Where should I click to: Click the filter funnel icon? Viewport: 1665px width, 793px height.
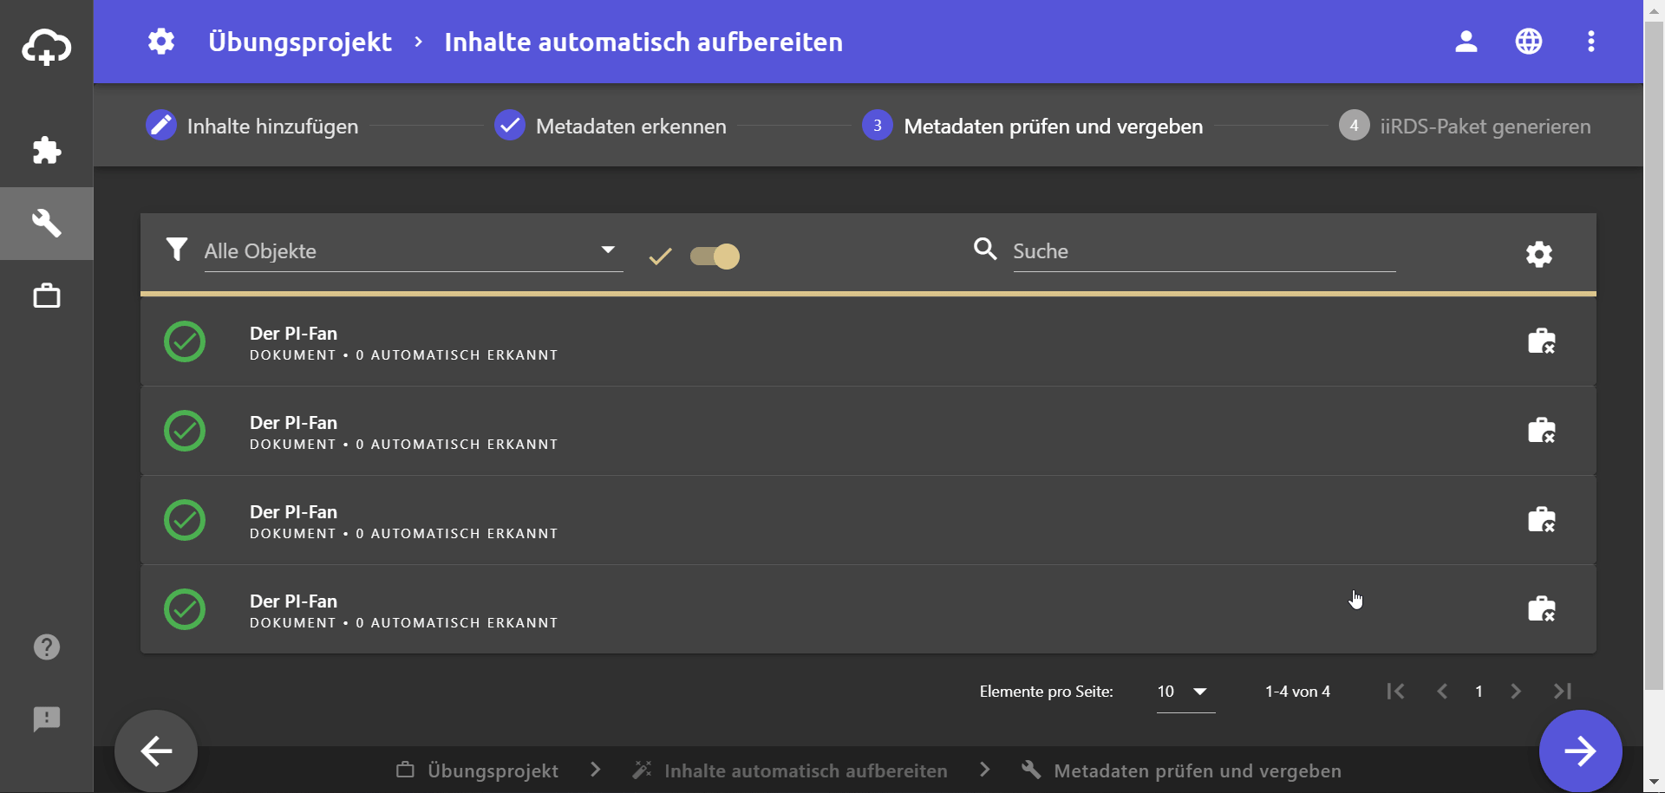(177, 250)
